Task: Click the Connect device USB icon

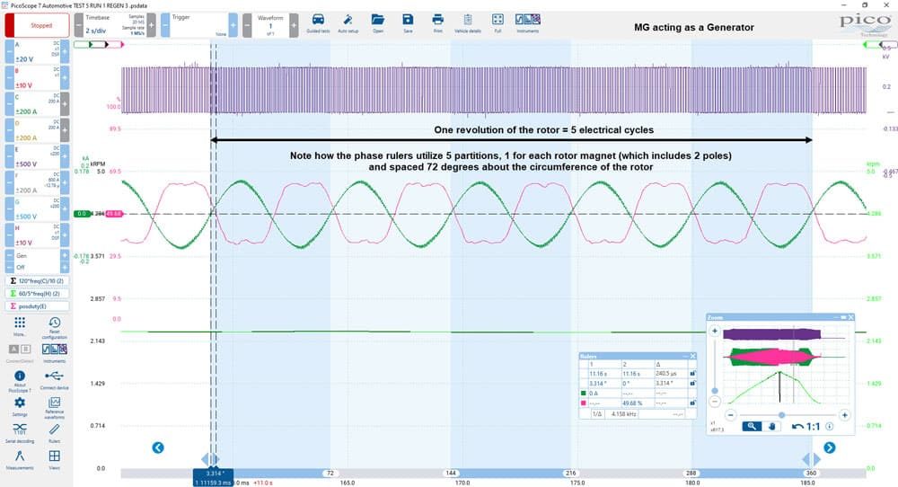Action: point(55,379)
